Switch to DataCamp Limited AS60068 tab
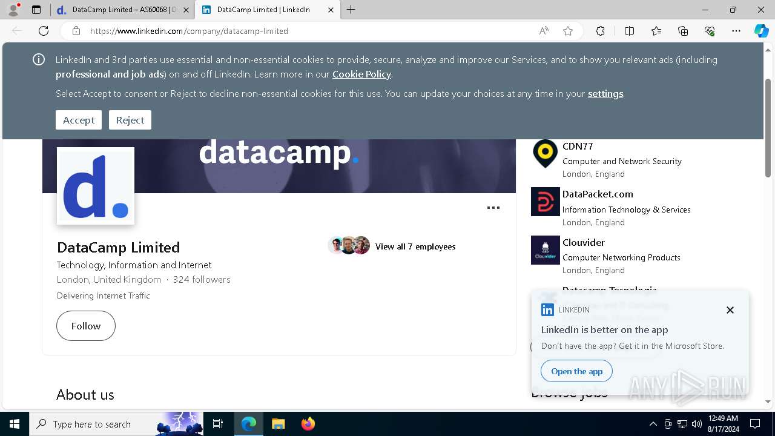775x436 pixels. pyautogui.click(x=123, y=10)
